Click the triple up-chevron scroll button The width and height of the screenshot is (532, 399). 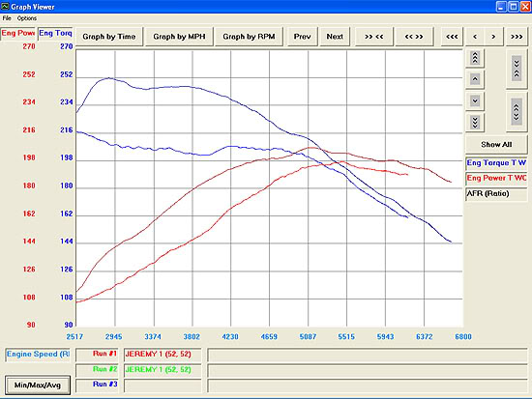(x=475, y=58)
